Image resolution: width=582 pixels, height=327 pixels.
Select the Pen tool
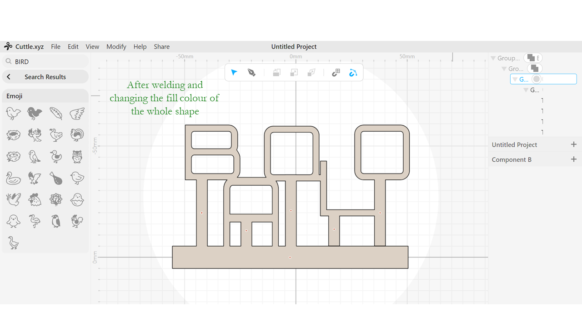251,73
